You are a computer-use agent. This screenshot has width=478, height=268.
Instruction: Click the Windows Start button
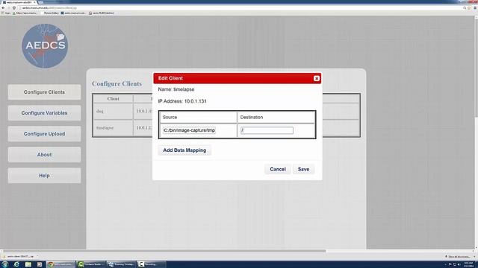5,264
